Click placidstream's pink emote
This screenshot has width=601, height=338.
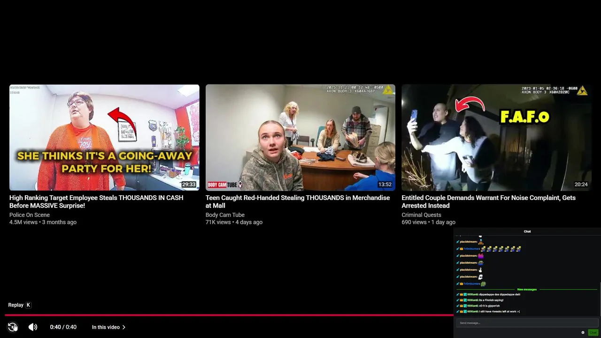481,256
